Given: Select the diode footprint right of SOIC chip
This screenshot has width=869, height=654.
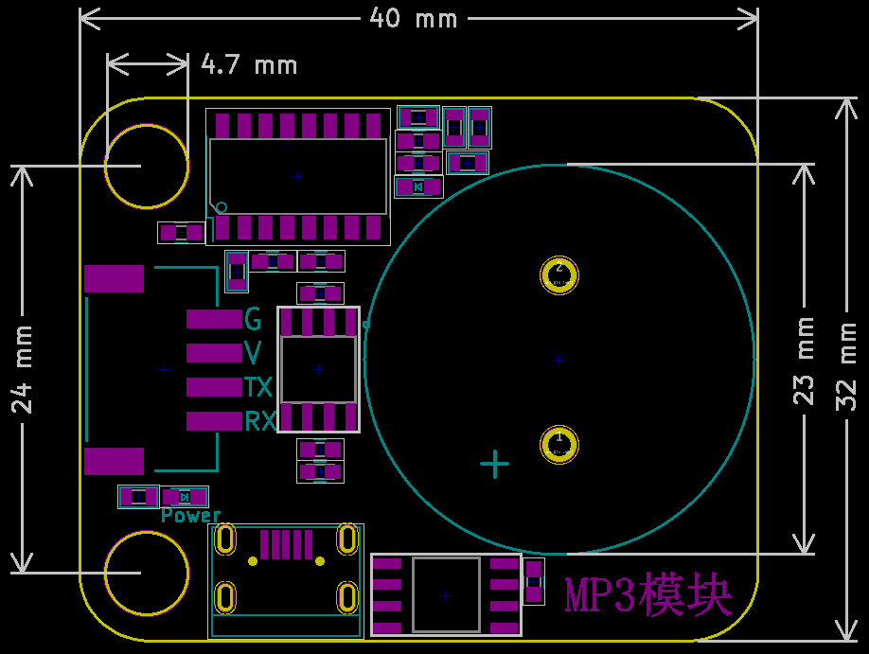Looking at the screenshot, I should point(418,186).
